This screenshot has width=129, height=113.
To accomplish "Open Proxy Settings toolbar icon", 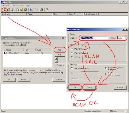I will coord(5,10).
